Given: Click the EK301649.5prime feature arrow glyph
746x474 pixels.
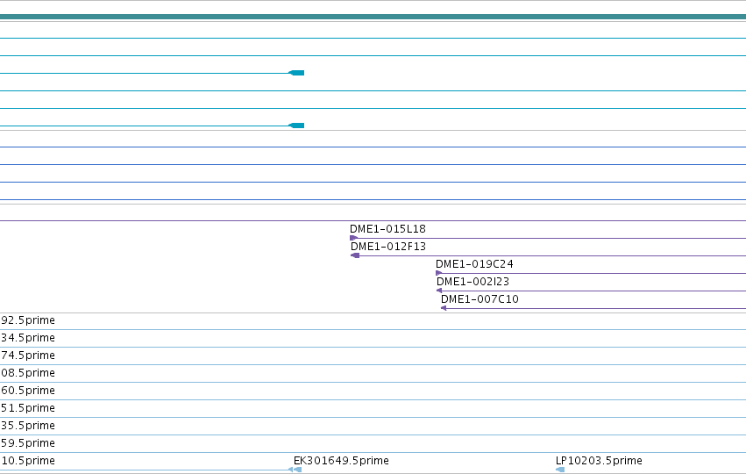Looking at the screenshot, I should [x=297, y=470].
